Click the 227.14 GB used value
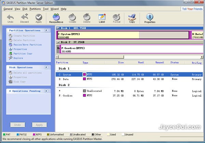 [x=138, y=79]
